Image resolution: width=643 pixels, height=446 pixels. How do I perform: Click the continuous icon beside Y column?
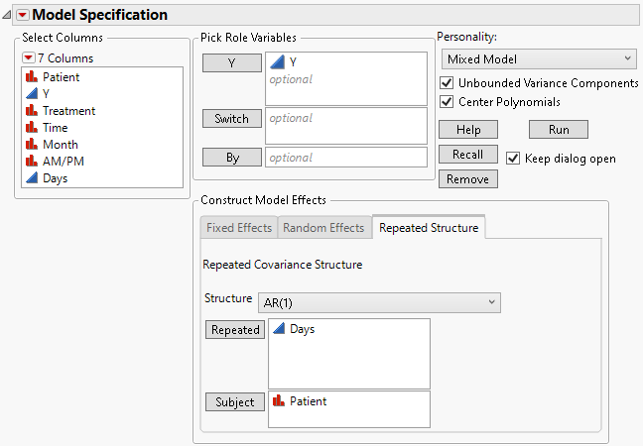pyautogui.click(x=32, y=94)
